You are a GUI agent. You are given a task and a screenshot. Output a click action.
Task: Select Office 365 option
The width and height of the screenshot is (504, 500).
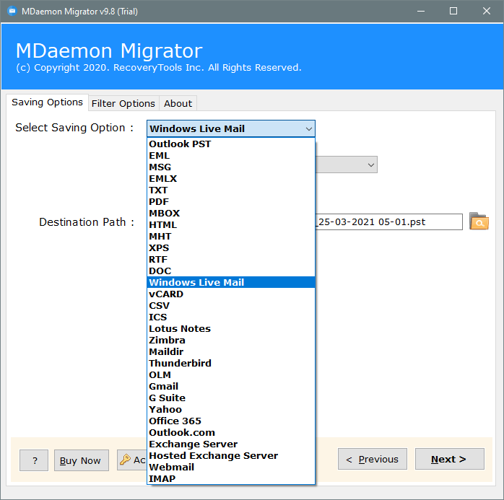coord(231,421)
